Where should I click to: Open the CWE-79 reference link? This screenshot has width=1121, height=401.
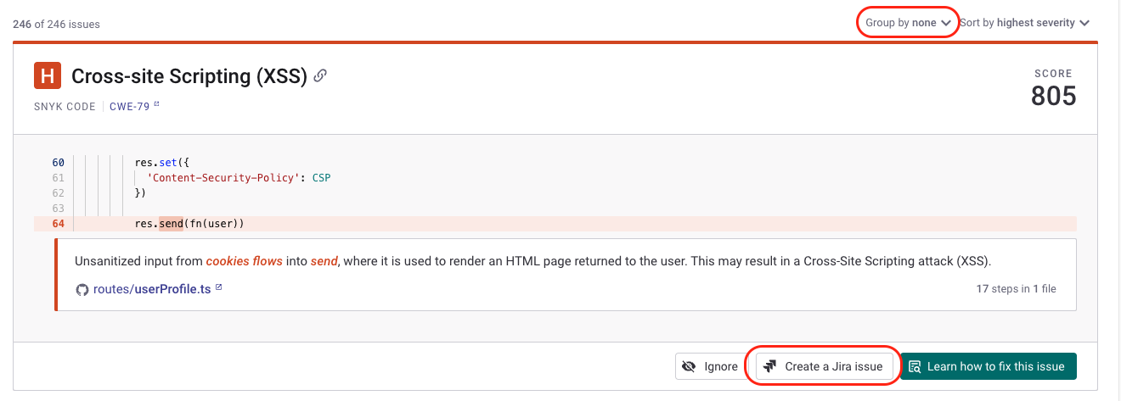pos(130,107)
